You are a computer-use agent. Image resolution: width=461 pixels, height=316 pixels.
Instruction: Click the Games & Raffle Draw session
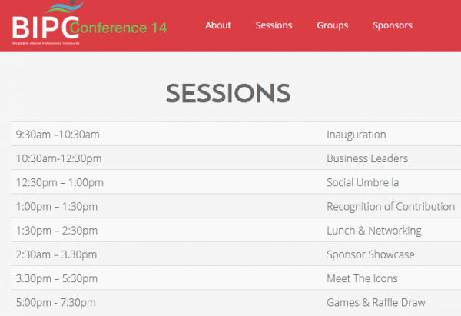pos(376,302)
